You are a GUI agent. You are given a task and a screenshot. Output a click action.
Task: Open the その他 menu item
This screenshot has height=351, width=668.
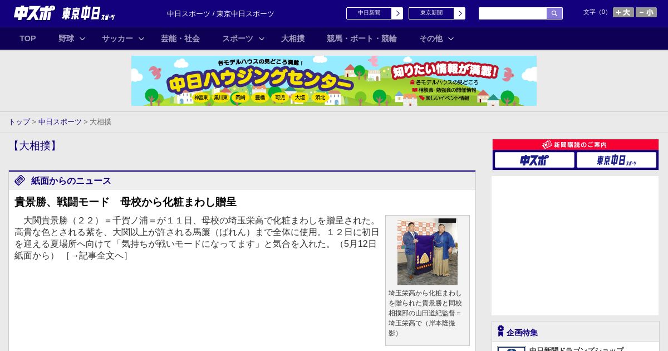pos(431,38)
